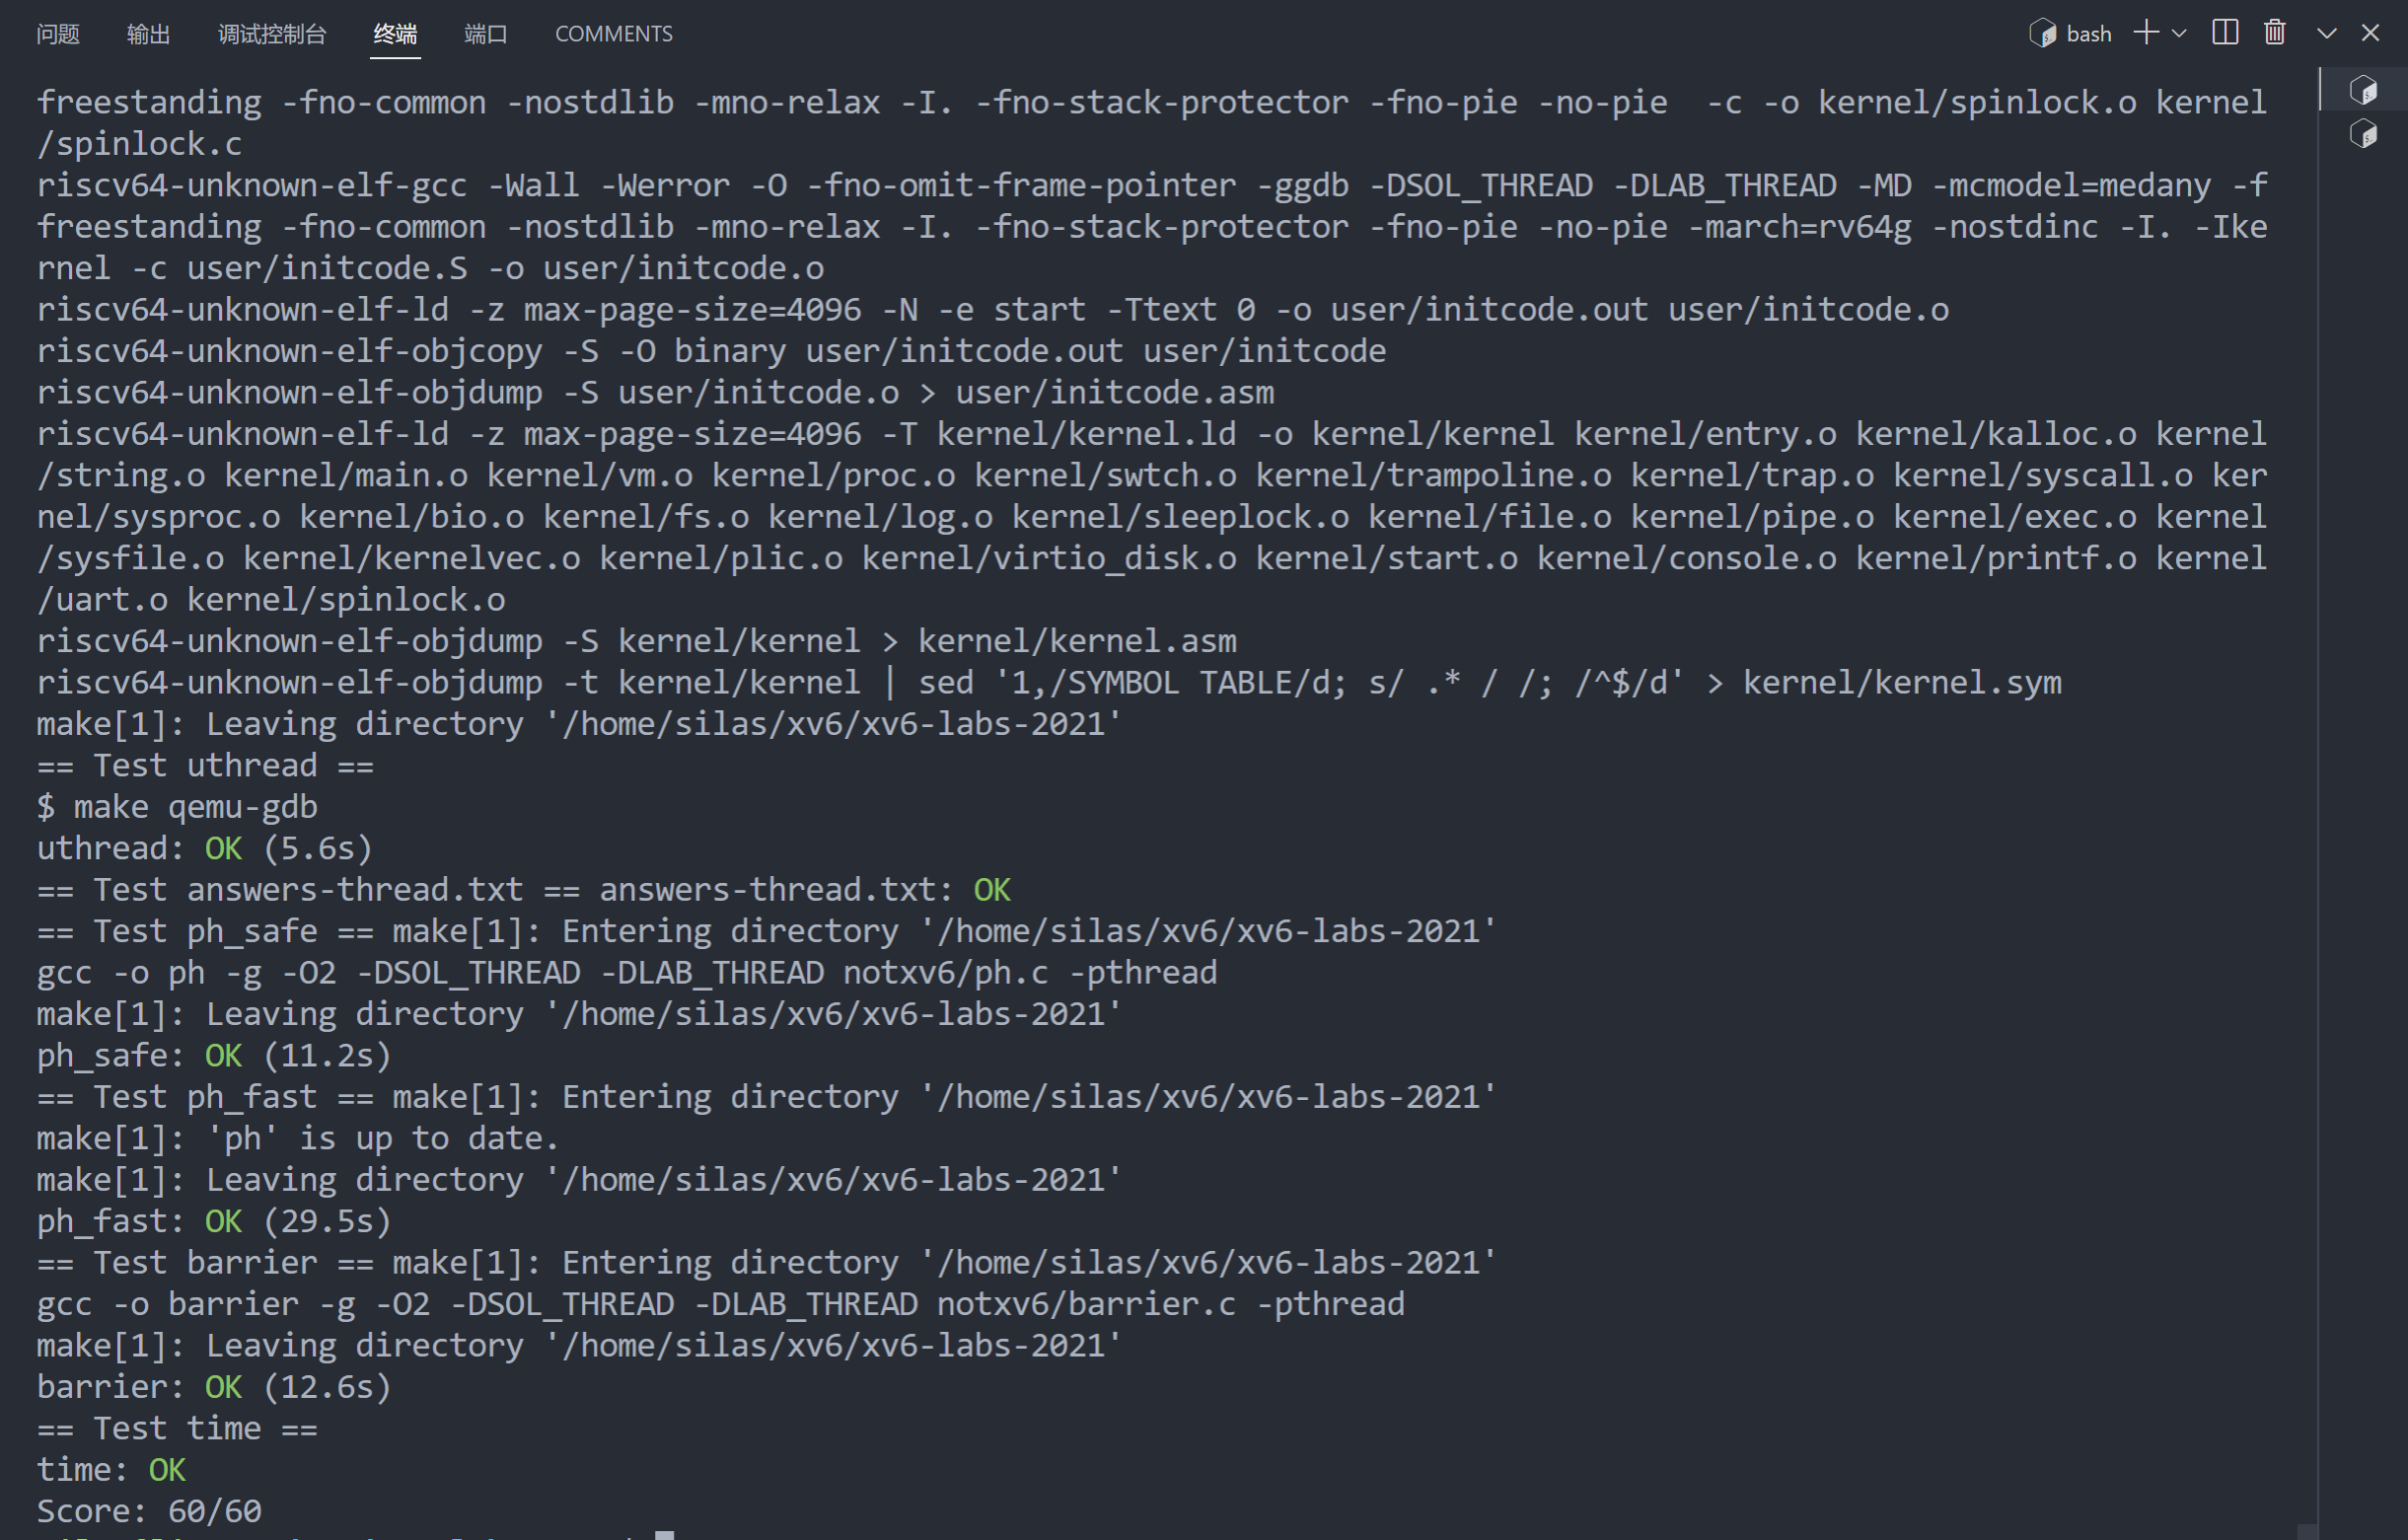
Task: Focus the terminal prompt cursor at the bottom
Action: point(664,1535)
